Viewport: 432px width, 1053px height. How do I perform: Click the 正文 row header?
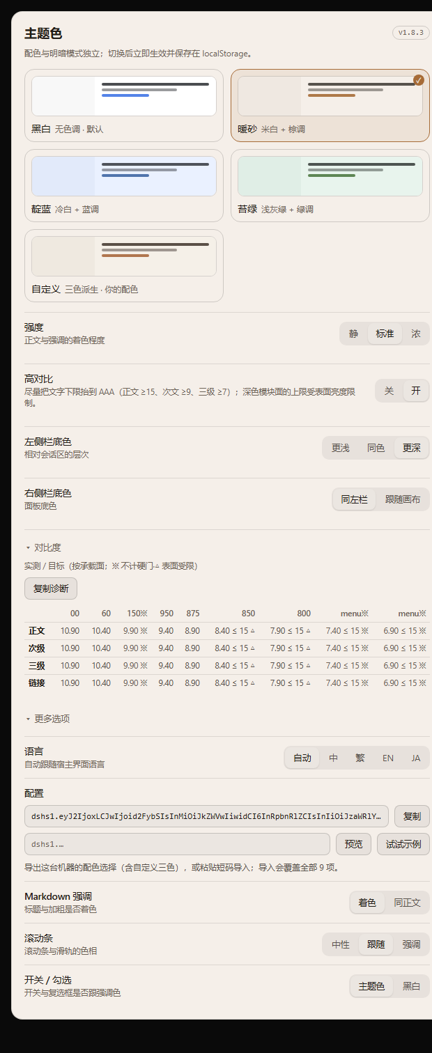point(37,631)
